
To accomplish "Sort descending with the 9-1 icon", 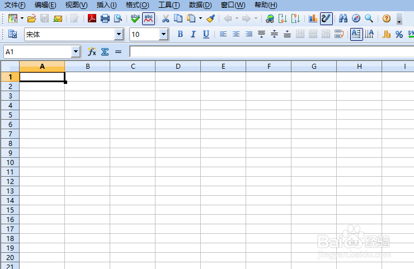I will pos(295,18).
